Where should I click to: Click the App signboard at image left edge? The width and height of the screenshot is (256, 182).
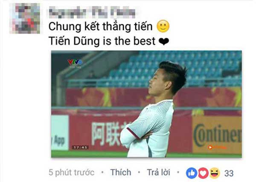(x=60, y=133)
